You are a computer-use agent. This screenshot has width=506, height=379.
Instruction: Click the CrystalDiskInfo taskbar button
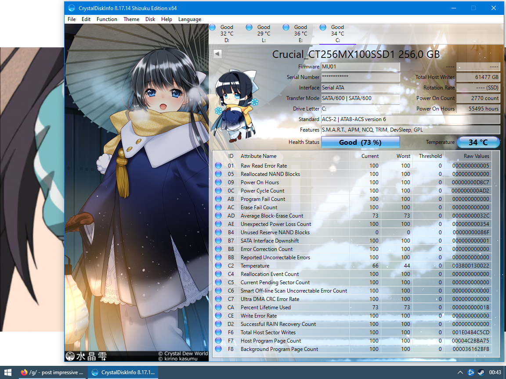click(x=123, y=372)
